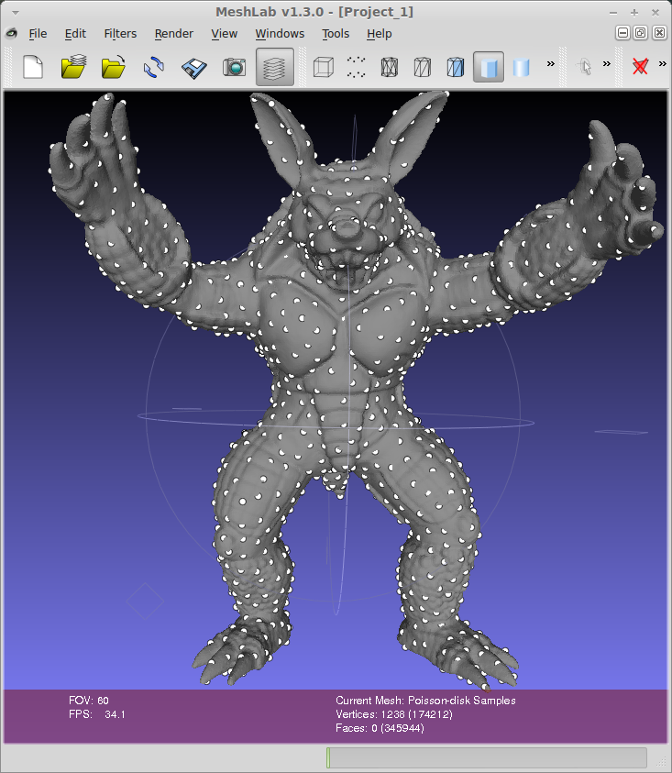Enable Bounding Box render mode
The height and width of the screenshot is (773, 672).
(x=323, y=67)
